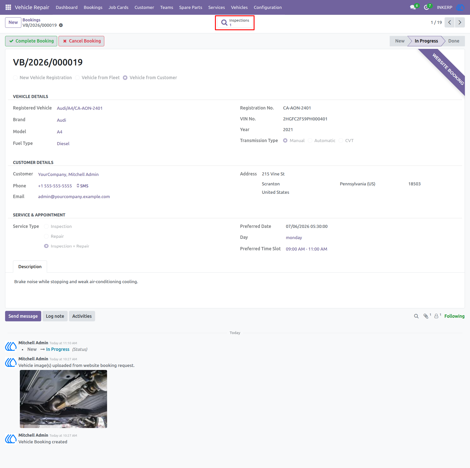Show followers person icon
Screen dimensions: 470x468
(x=436, y=316)
